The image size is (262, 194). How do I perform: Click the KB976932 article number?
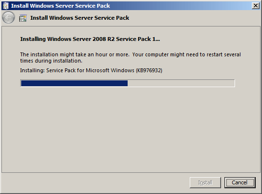149,70
